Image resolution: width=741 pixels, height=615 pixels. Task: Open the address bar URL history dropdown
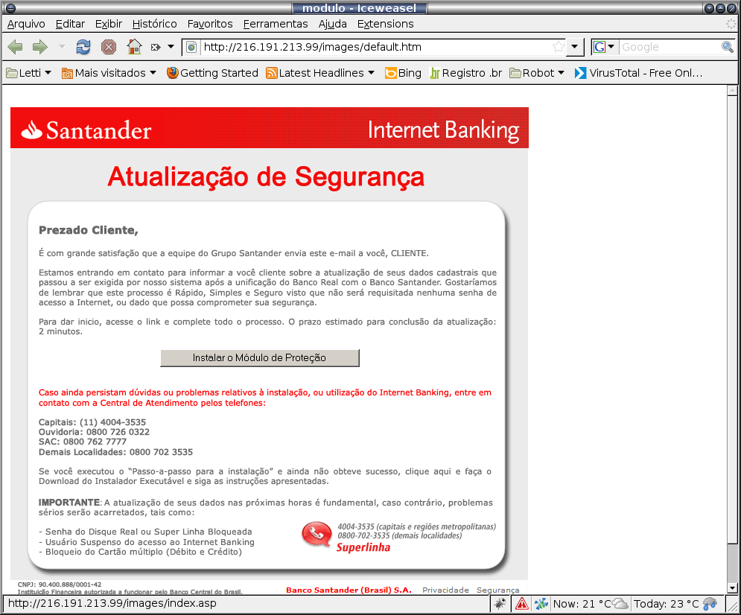click(575, 47)
